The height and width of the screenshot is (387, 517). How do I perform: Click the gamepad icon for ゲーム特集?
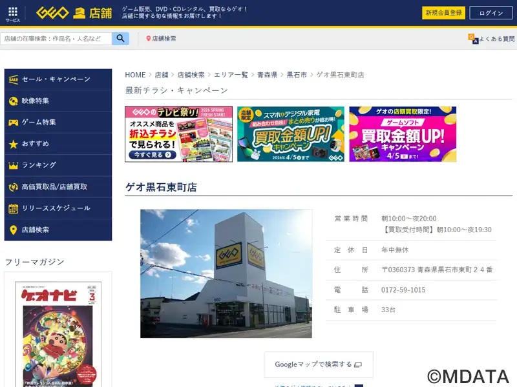[13, 123]
